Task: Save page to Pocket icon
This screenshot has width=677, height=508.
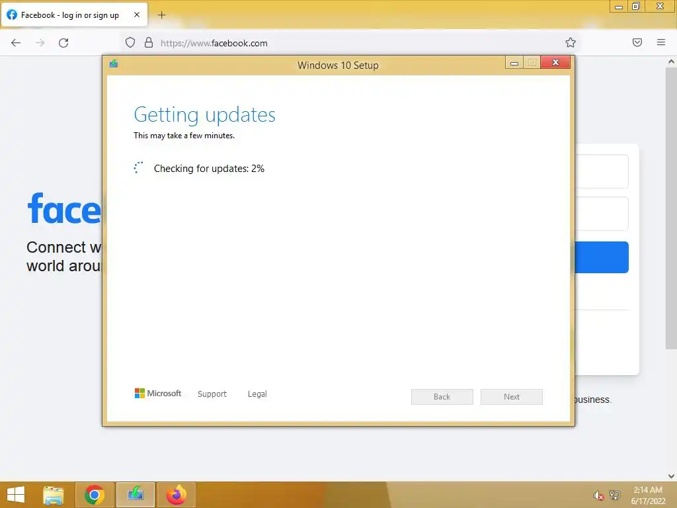Action: pos(637,42)
